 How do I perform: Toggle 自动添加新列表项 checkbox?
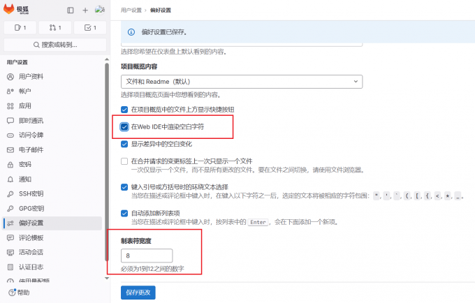tap(124, 214)
